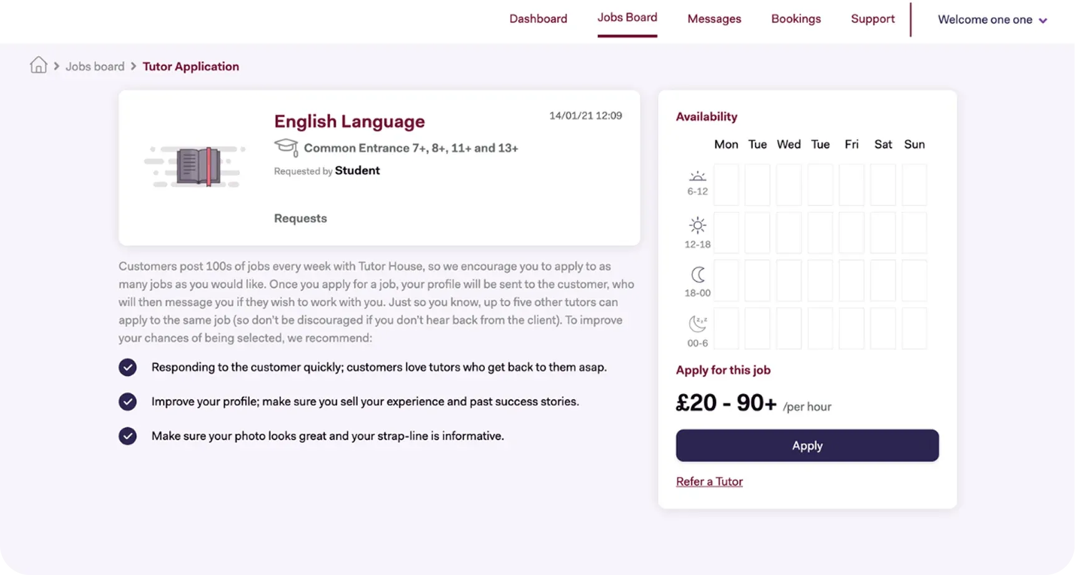Toggle Sunday 00-6 availability slot
The width and height of the screenshot is (1075, 575).
pyautogui.click(x=914, y=328)
